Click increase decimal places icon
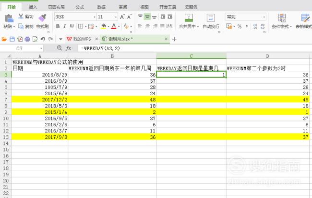The image size is (312, 198). click(255, 26)
